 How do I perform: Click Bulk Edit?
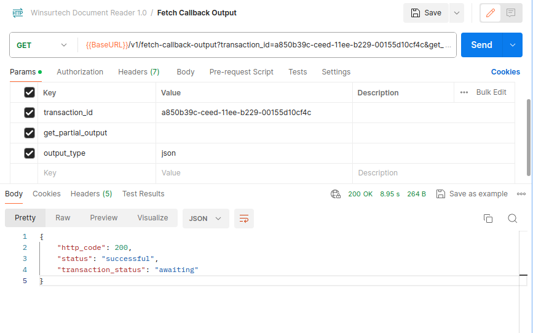[x=491, y=92]
